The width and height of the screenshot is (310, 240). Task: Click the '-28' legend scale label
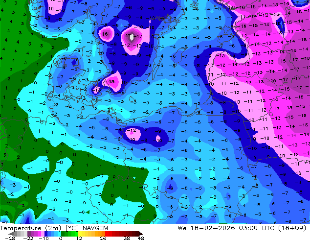tap(10, 238)
